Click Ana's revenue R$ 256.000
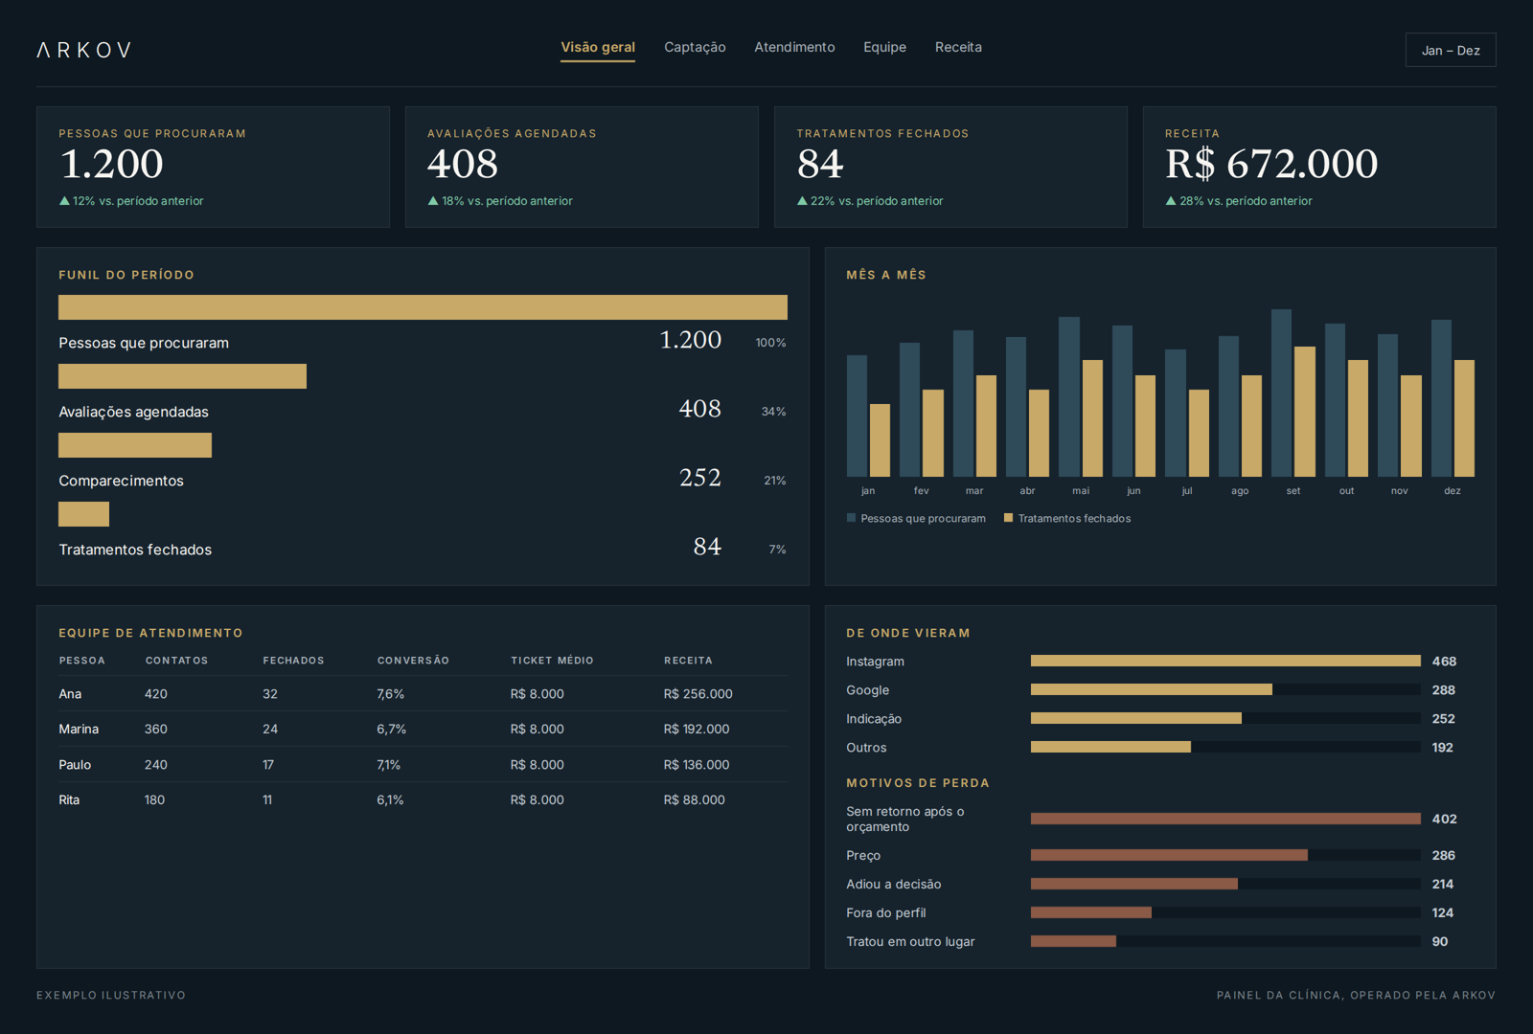This screenshot has height=1034, width=1533. 698,694
